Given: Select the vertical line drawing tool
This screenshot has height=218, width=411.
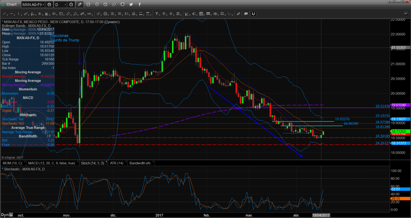Looking at the screenshot, I should point(18,14).
